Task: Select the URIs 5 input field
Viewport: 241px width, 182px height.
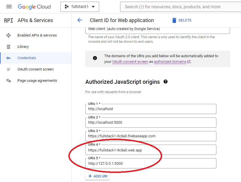Action: (x=127, y=163)
